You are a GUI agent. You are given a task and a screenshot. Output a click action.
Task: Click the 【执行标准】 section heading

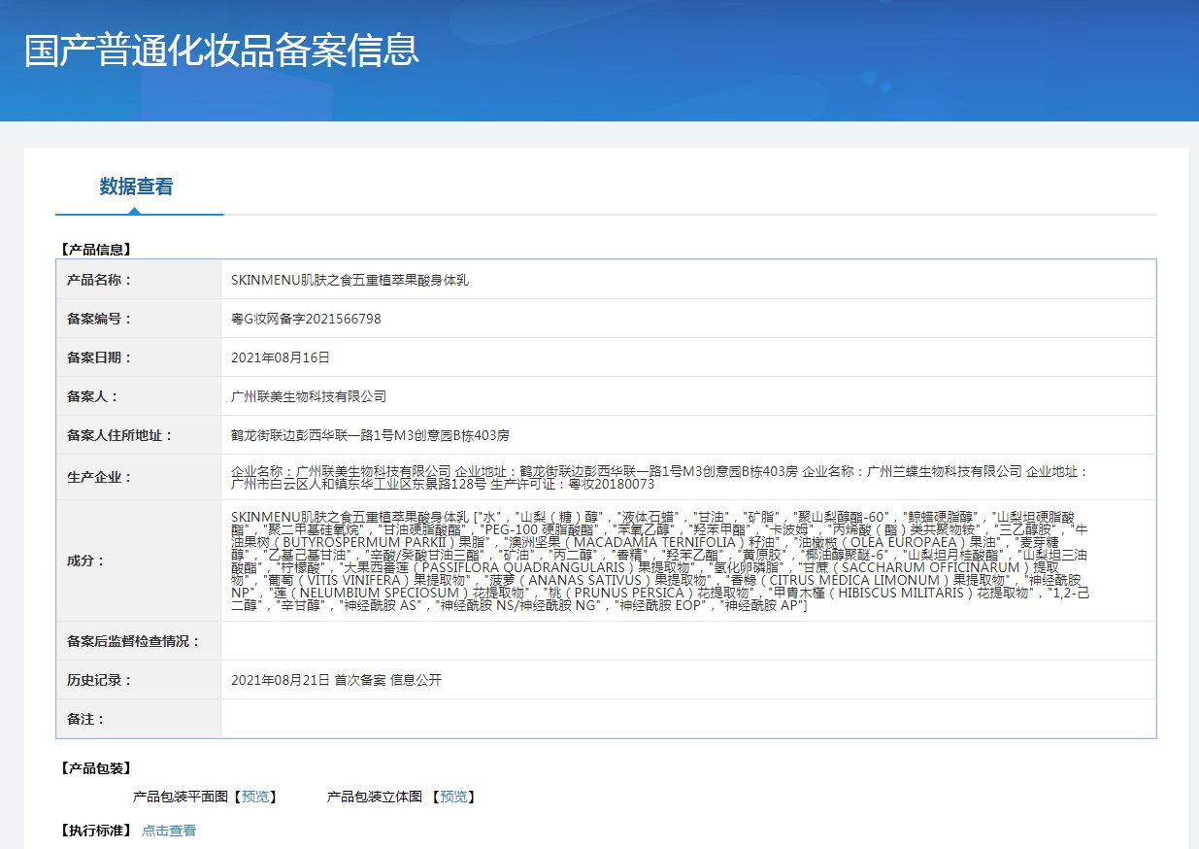point(94,831)
